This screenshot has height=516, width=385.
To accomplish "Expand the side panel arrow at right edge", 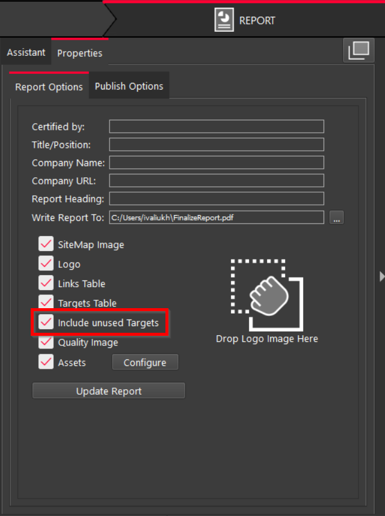I will pos(381,276).
